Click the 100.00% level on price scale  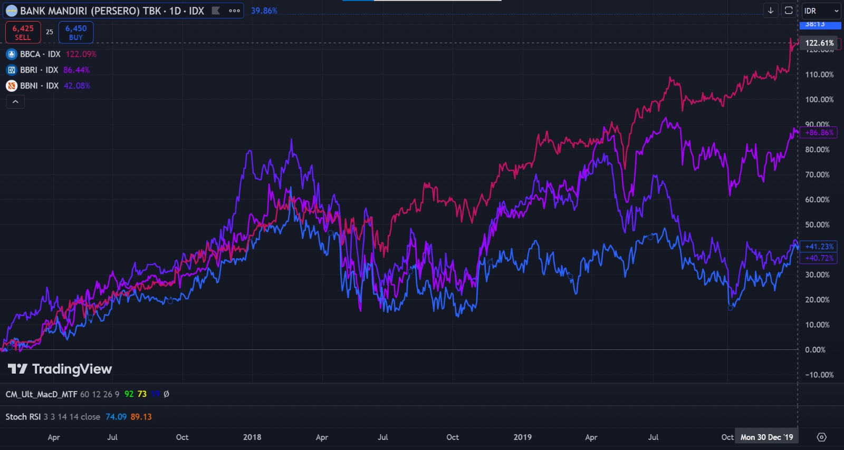pos(819,100)
